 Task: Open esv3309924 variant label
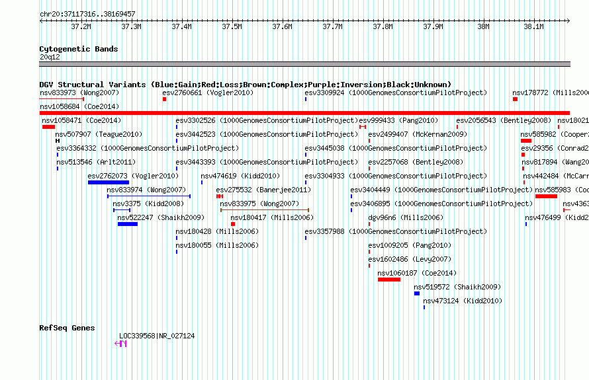(396, 93)
